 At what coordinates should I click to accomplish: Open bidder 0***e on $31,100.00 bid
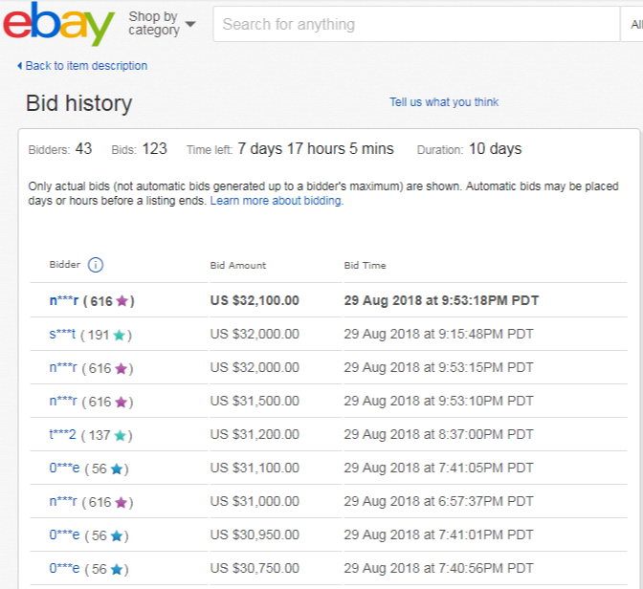(x=63, y=469)
